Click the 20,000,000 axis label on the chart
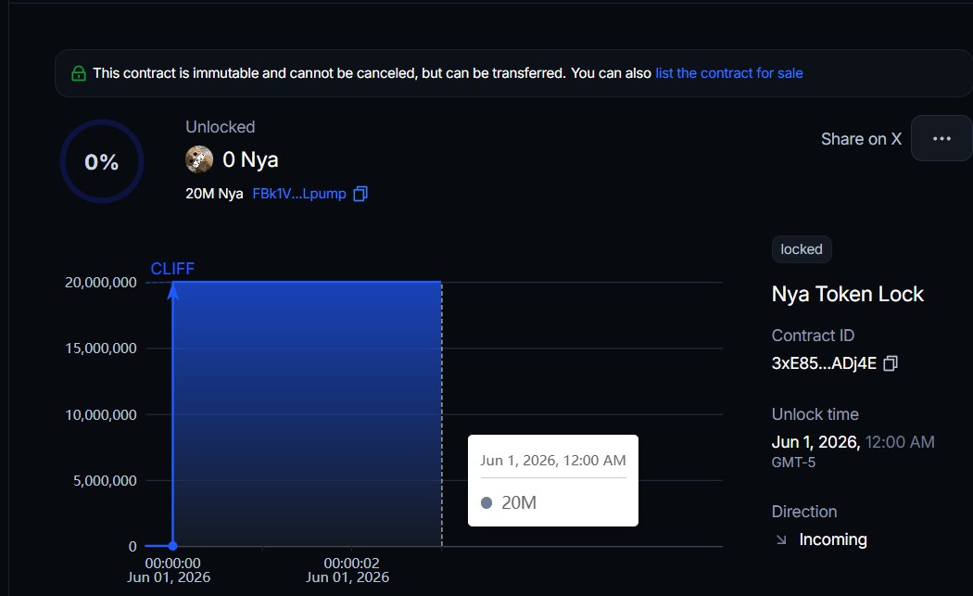Viewport: 973px width, 596px height. tap(100, 282)
